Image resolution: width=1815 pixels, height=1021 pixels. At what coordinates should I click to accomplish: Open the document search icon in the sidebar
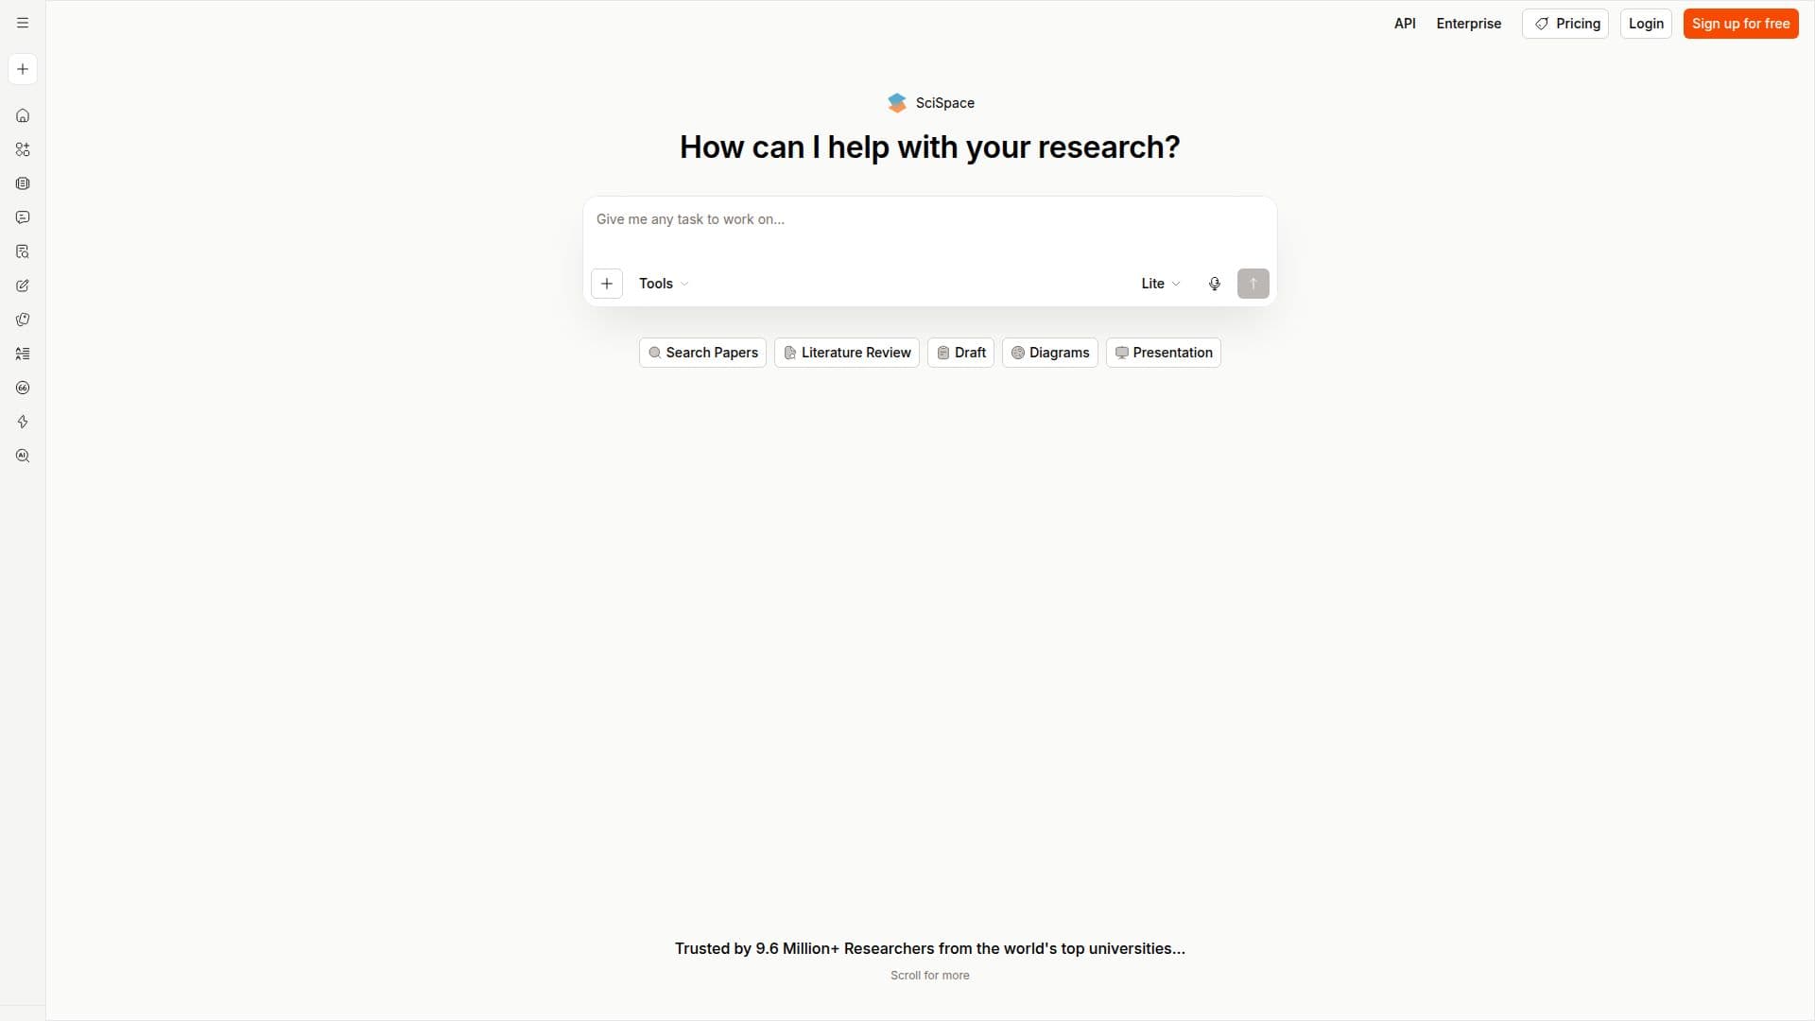click(23, 251)
